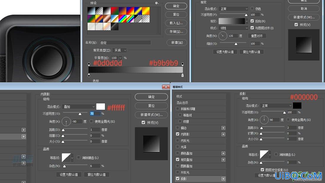Choose the red-to-green gradient preset

click(x=115, y=11)
